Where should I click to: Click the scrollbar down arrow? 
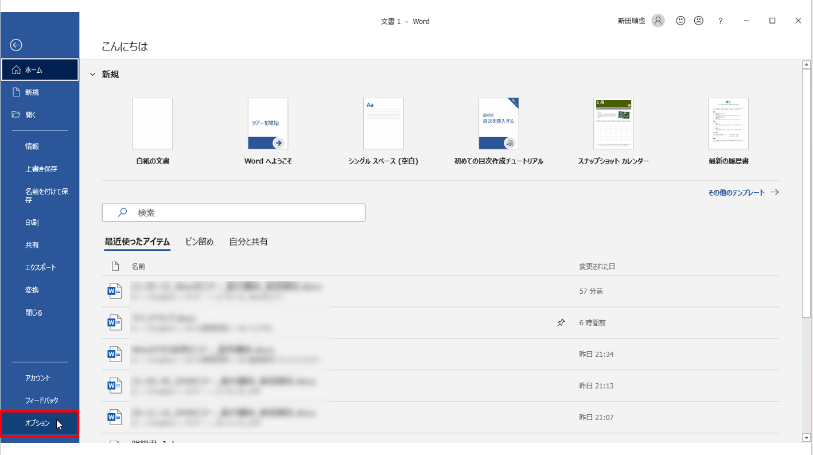tap(806, 438)
